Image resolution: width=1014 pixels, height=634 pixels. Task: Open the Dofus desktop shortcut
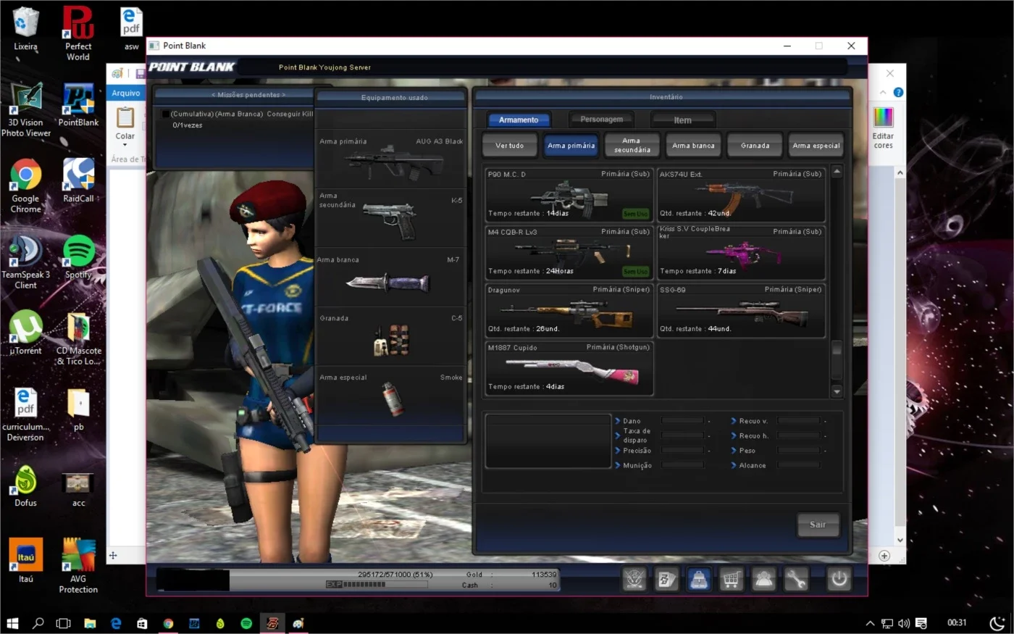[x=25, y=485]
